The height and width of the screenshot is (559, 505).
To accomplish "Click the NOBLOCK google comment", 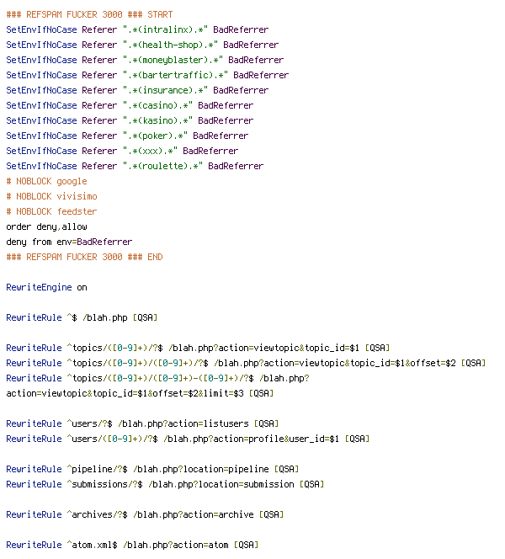I will (x=46, y=181).
